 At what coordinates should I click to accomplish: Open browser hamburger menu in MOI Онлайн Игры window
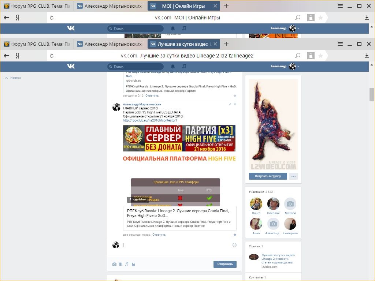click(x=340, y=6)
